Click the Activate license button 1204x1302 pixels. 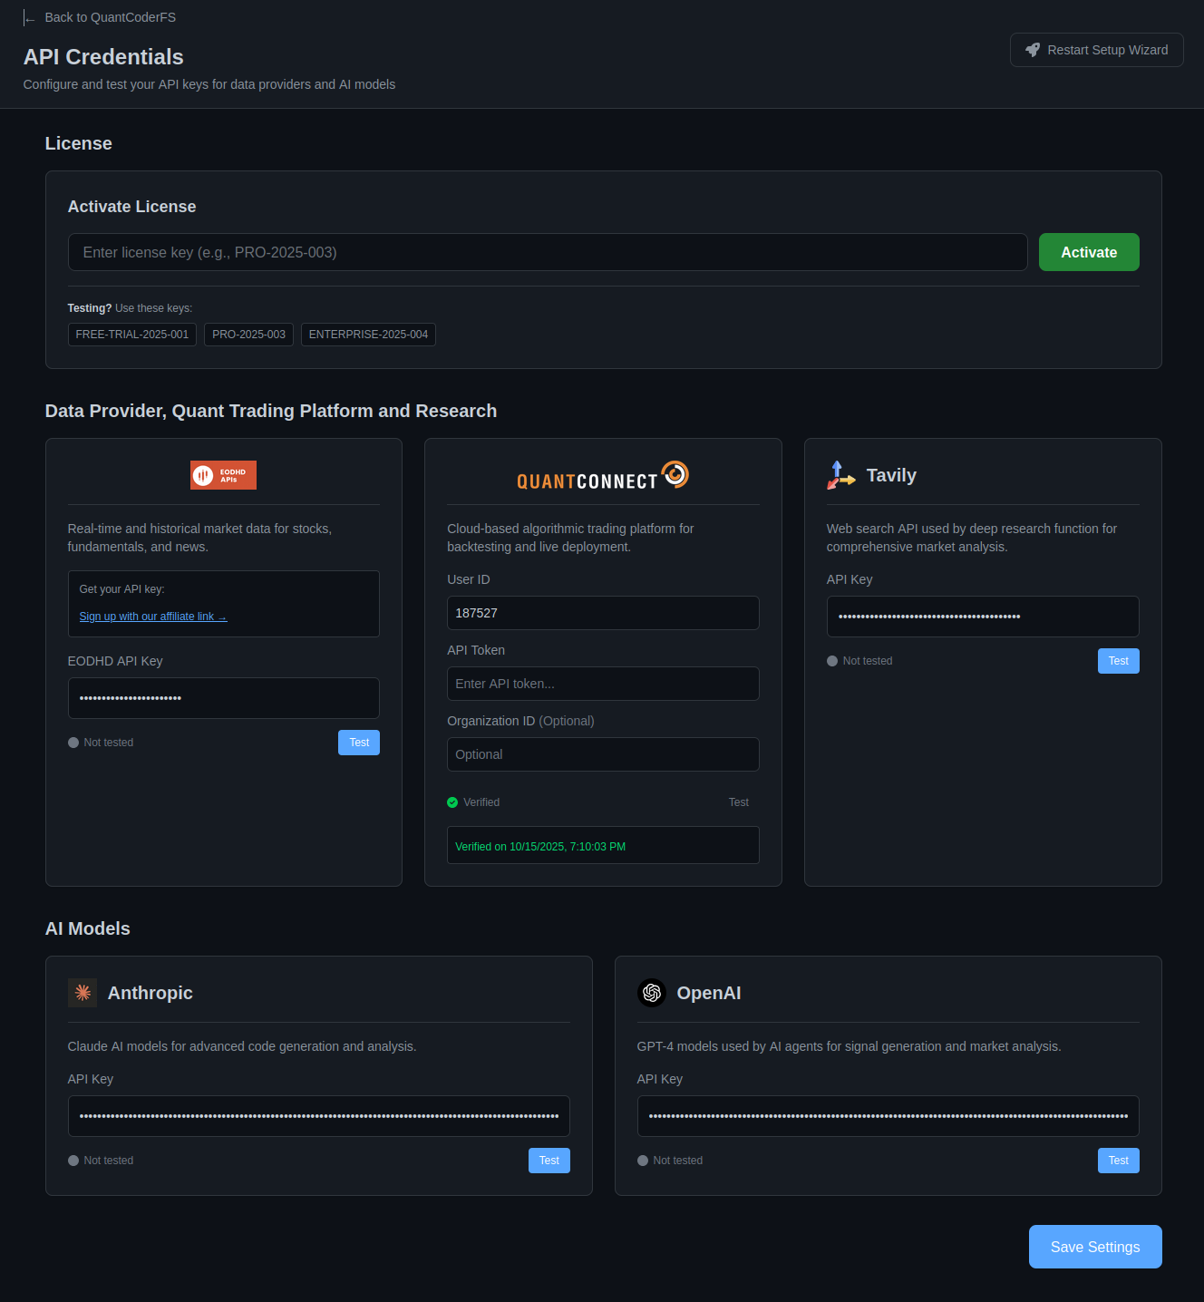(1088, 252)
